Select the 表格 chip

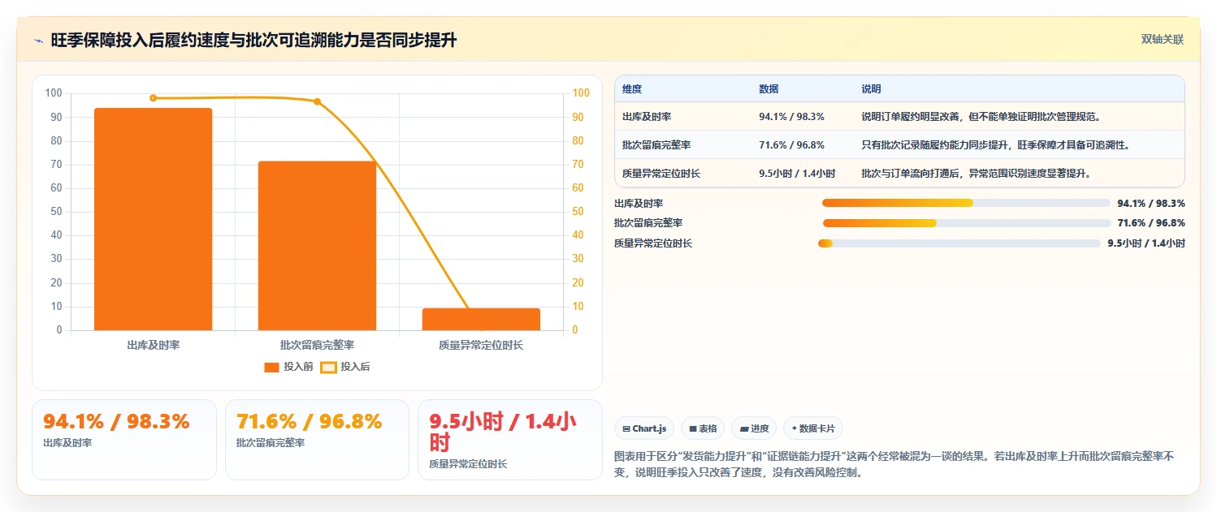703,428
